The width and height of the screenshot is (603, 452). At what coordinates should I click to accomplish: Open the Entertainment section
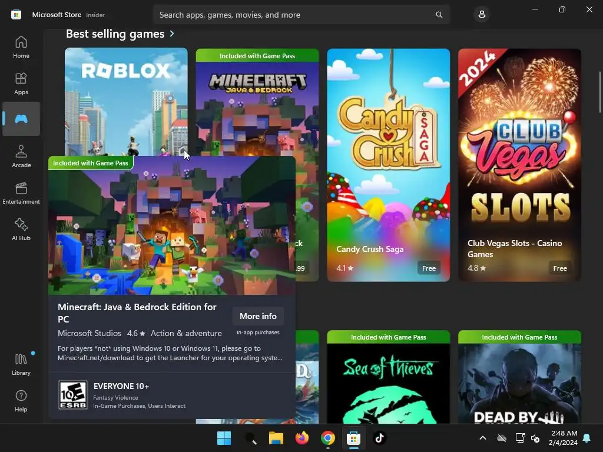click(x=21, y=193)
